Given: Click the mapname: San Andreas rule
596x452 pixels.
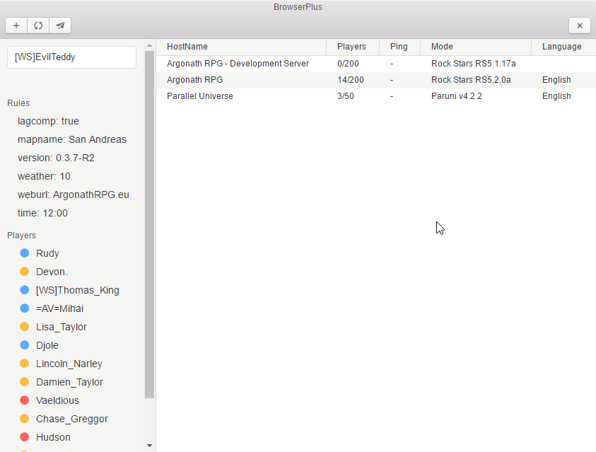Looking at the screenshot, I should click(72, 139).
